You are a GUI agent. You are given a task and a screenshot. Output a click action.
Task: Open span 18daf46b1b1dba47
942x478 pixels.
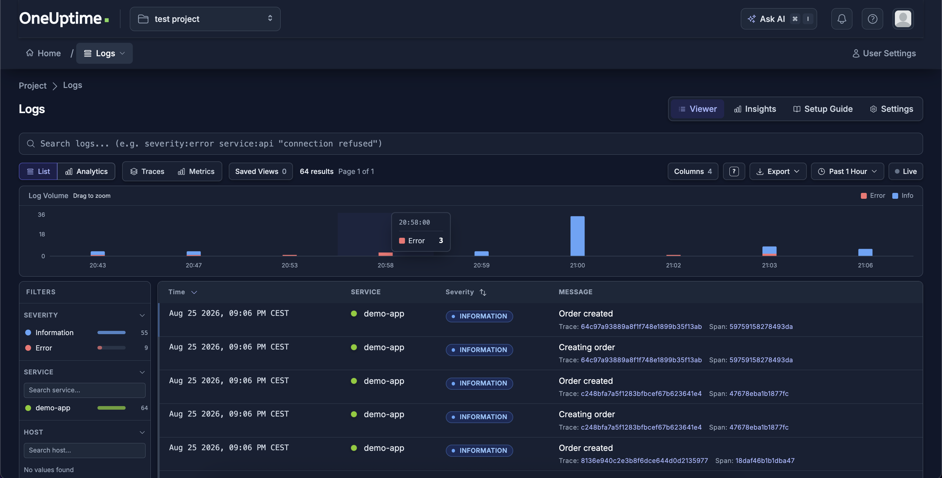[765, 461]
